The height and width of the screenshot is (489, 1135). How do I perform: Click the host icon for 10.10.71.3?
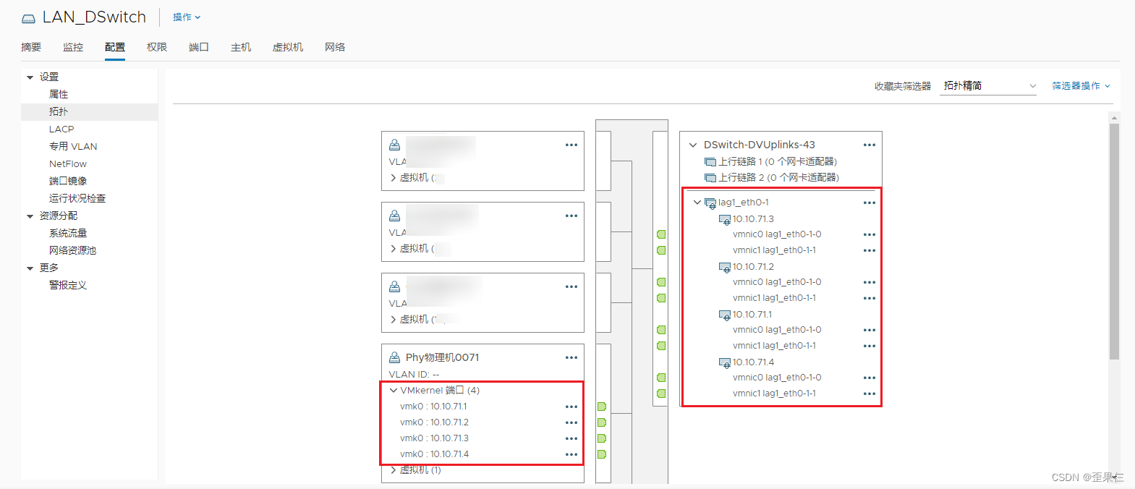coord(725,219)
